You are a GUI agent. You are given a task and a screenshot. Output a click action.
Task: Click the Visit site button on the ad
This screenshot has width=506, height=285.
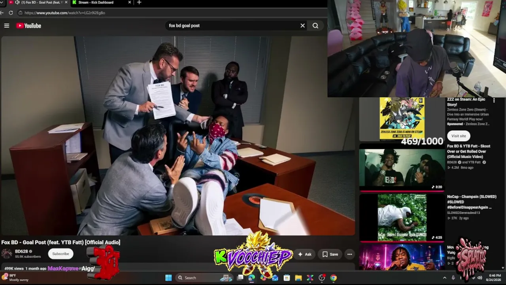(459, 136)
